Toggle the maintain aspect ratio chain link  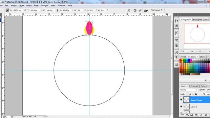coord(57,10)
